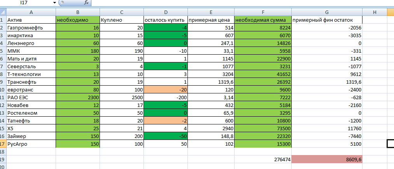Select row 1 header
The height and width of the screenshot is (169, 394).
(x=3, y=20)
